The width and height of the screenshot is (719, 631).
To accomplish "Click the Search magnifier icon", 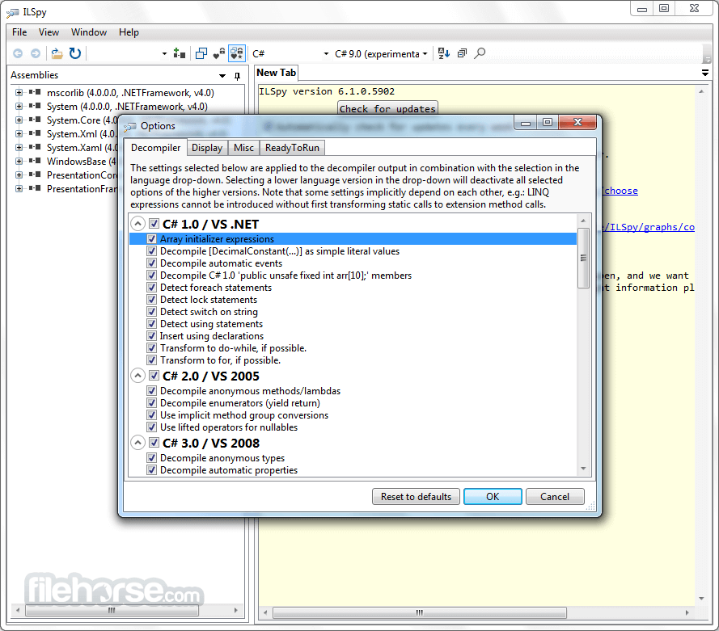I will [480, 53].
